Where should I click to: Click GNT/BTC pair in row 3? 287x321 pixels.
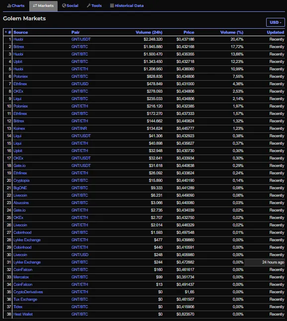(x=79, y=54)
